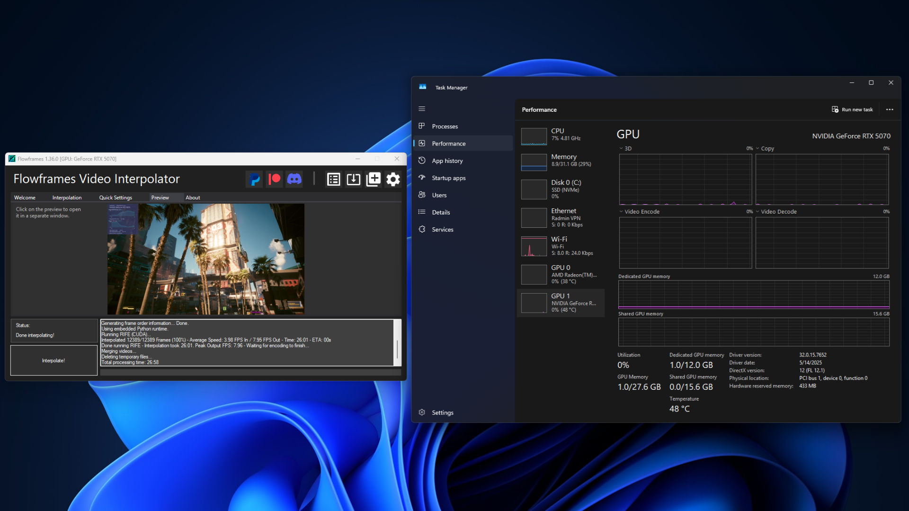Open the Copy graph engine dropdown
The width and height of the screenshot is (909, 511).
(765, 149)
